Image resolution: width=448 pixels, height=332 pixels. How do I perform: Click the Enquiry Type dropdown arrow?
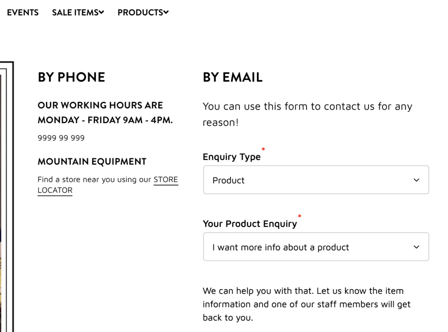click(416, 180)
